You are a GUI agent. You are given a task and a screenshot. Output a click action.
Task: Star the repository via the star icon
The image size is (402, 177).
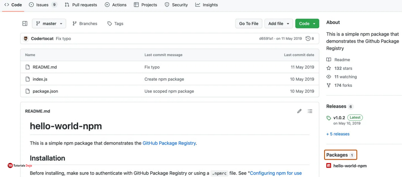(328, 68)
